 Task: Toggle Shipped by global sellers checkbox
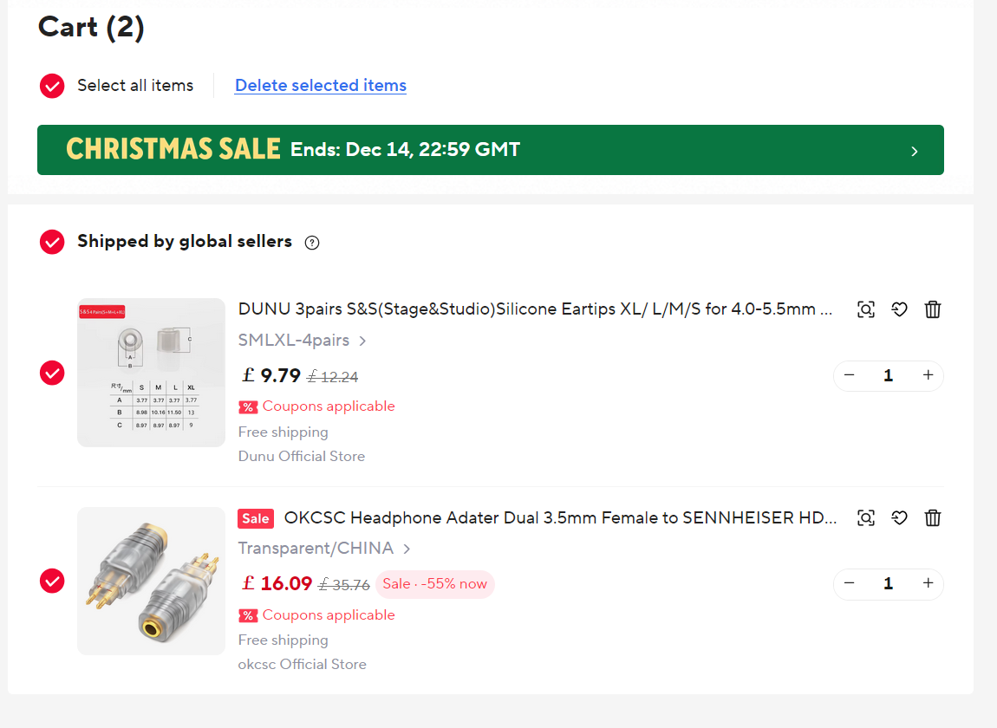52,242
